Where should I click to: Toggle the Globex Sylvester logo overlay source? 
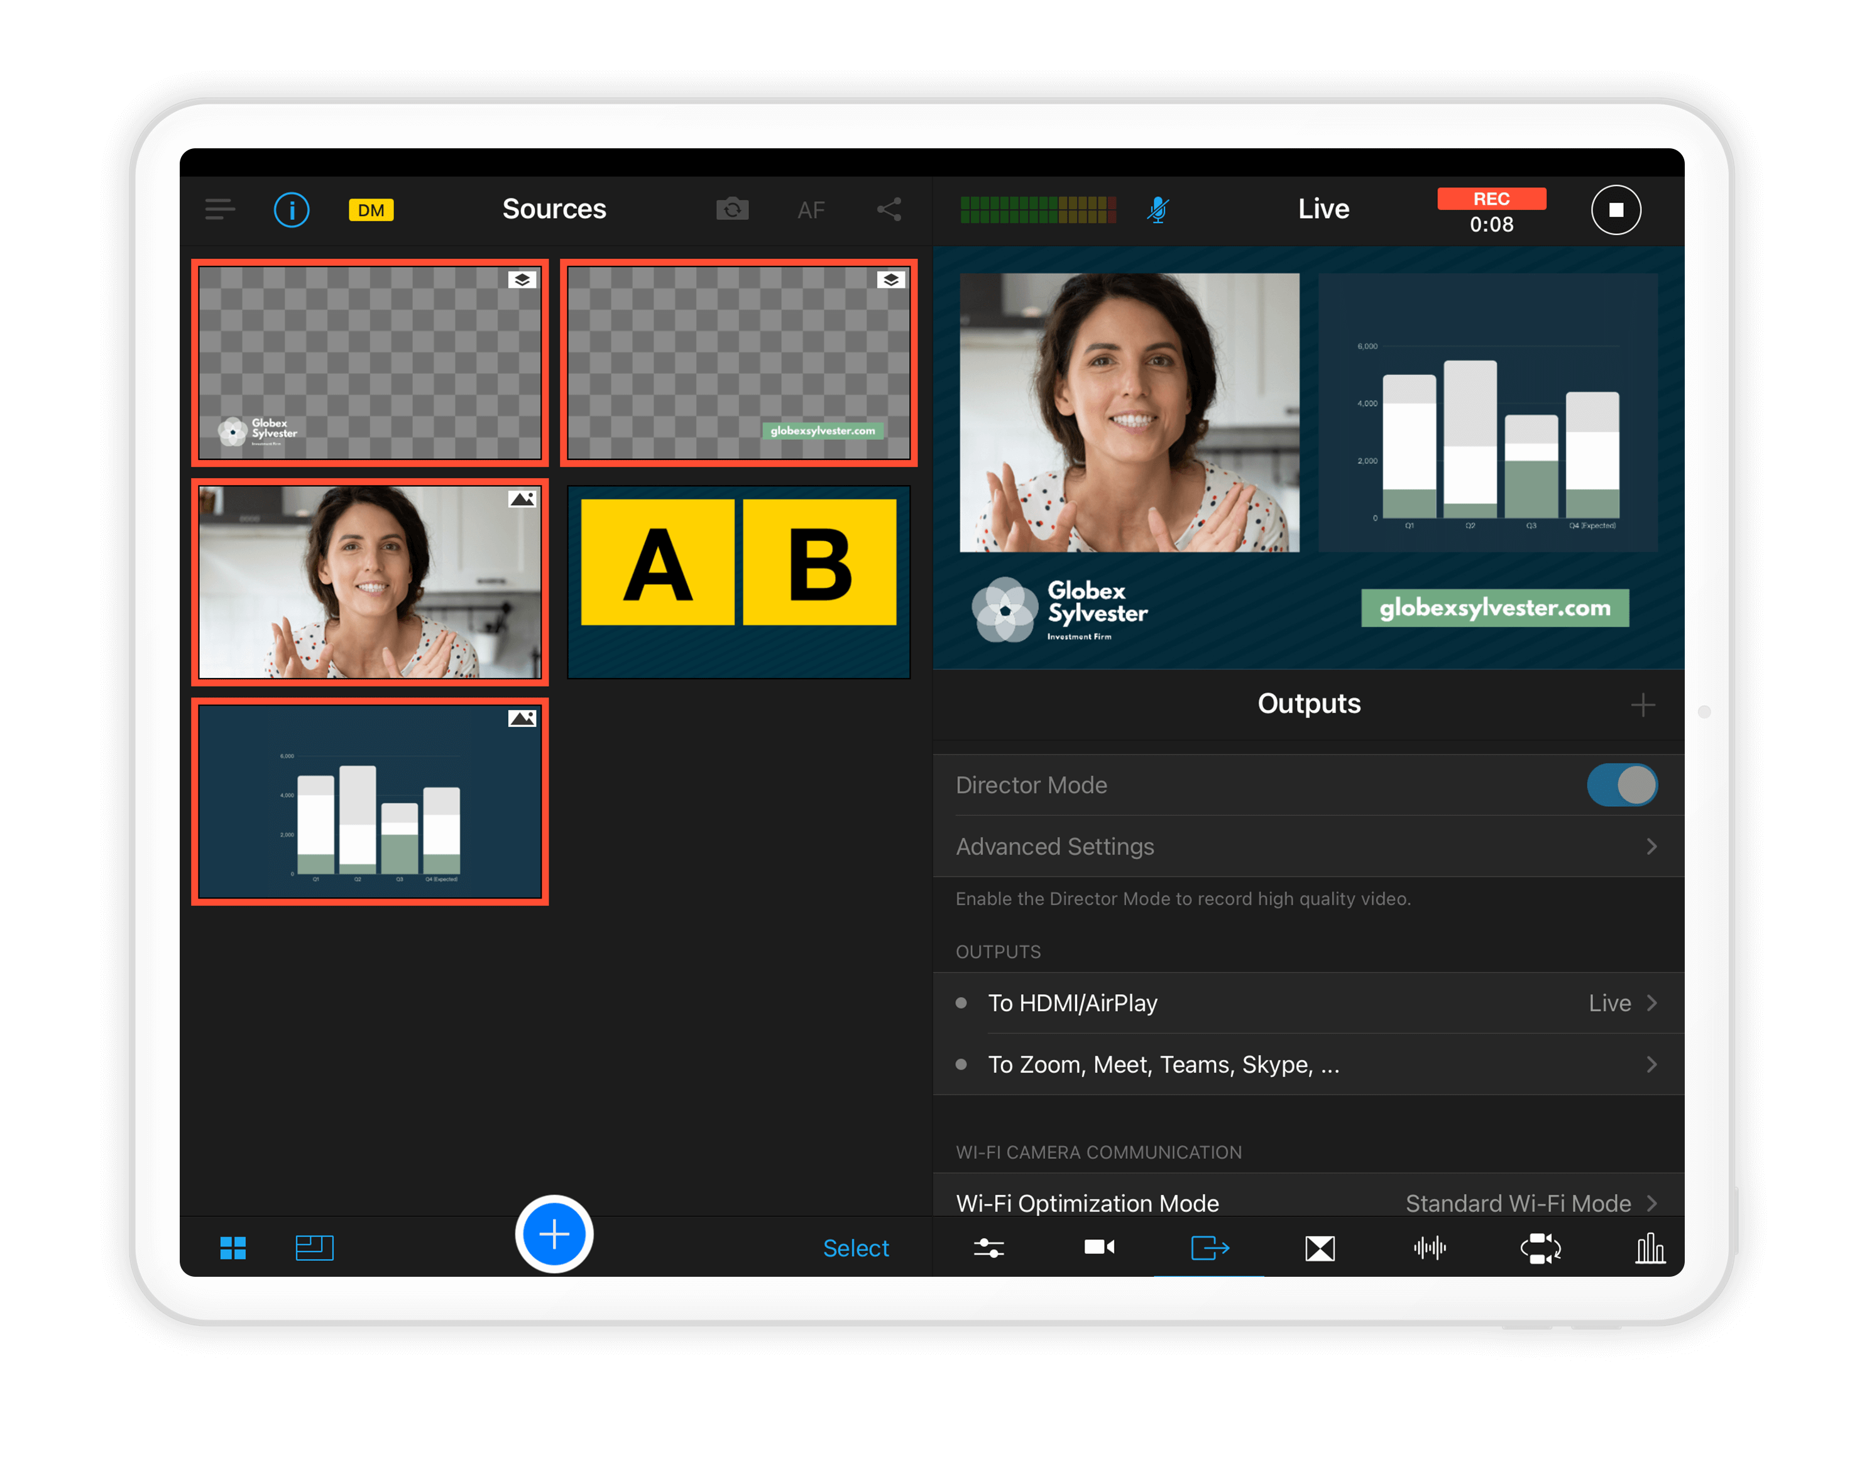(x=370, y=363)
